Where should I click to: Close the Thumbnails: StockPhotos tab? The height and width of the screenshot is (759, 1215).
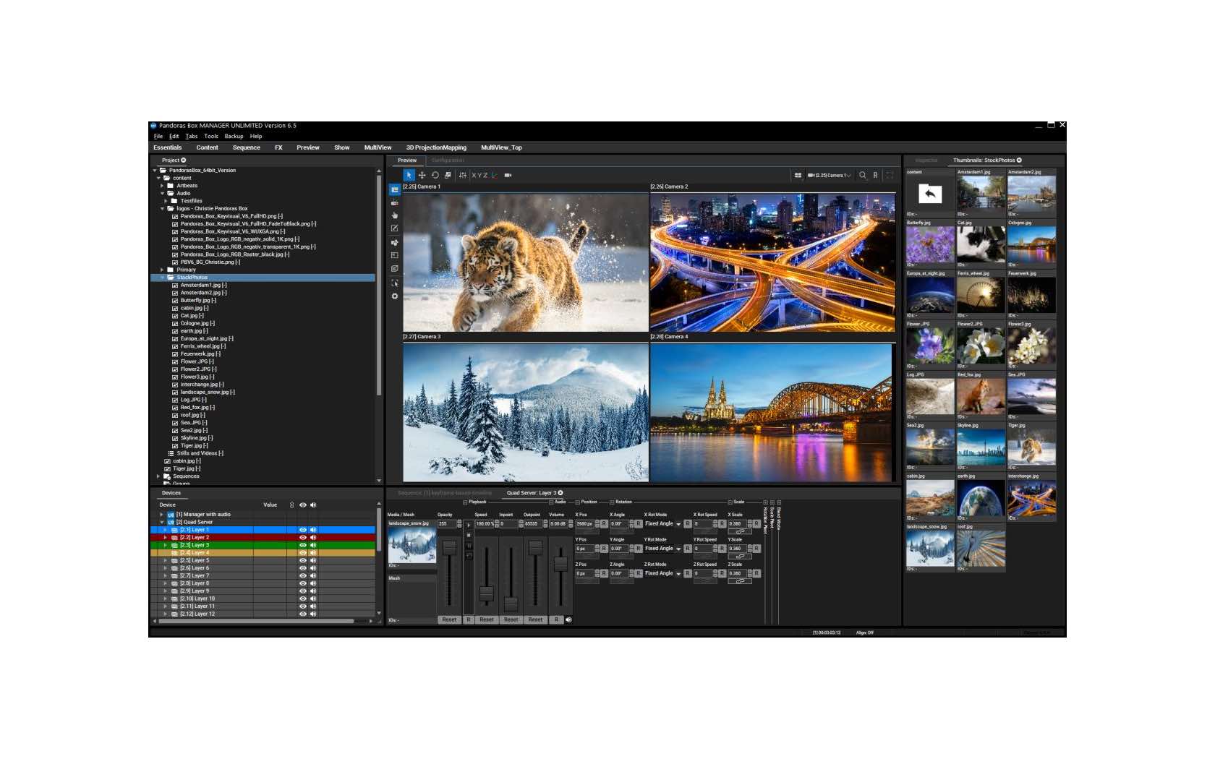(1019, 160)
